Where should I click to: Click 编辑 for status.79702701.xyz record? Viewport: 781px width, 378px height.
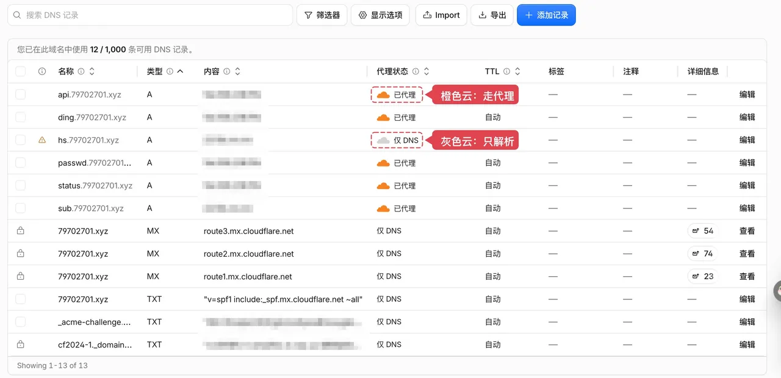[x=747, y=185]
